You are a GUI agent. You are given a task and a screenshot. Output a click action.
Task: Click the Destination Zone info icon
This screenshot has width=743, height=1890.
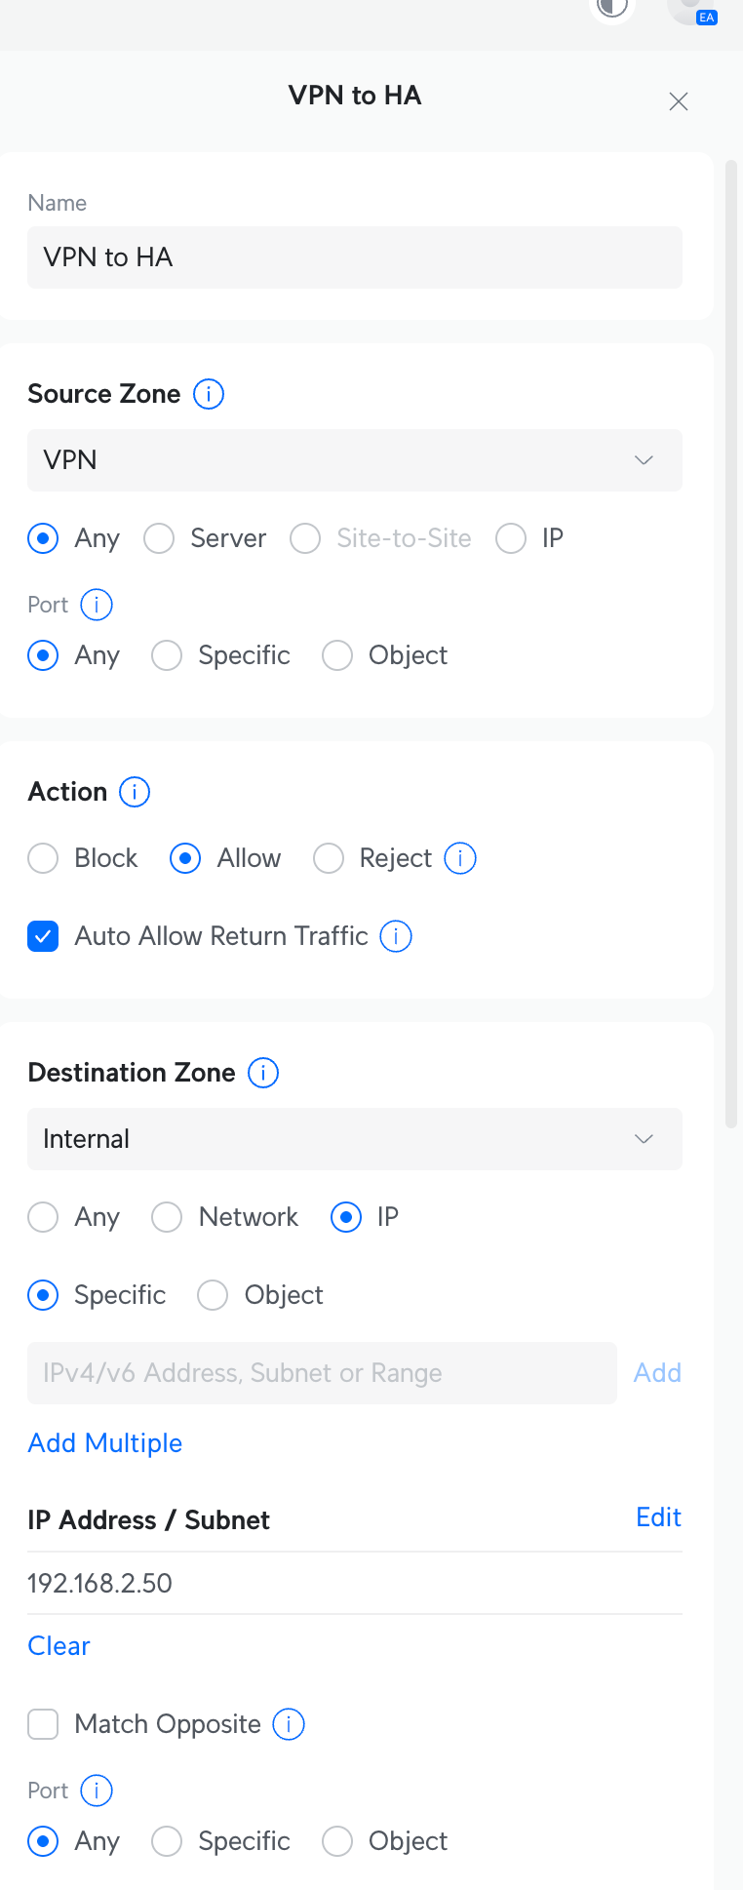coord(263,1073)
